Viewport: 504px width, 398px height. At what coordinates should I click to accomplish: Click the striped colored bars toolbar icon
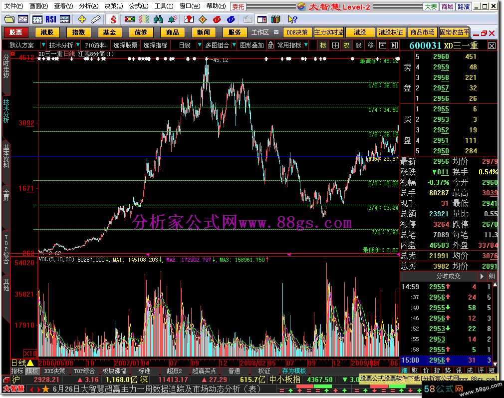click(144, 19)
